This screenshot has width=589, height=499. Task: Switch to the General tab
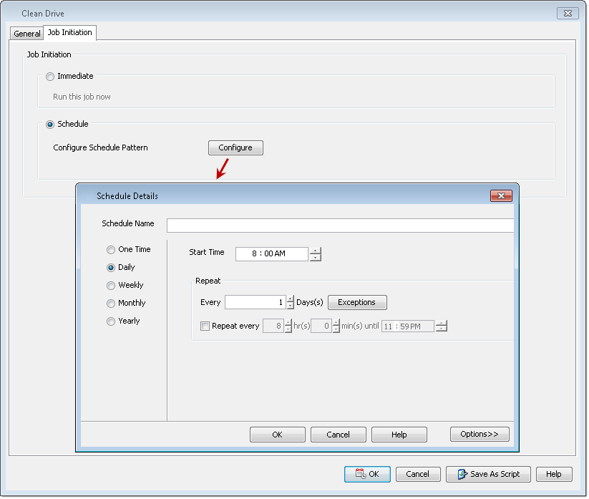[x=26, y=32]
